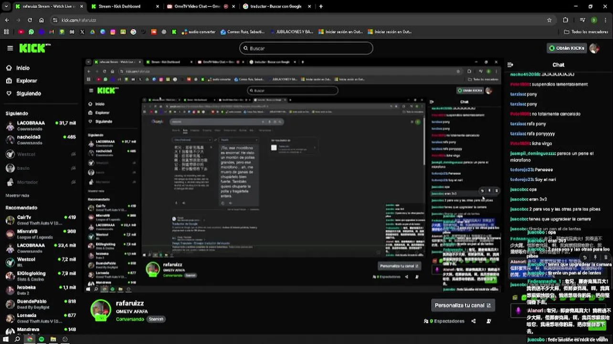613x344 pixels.
Task: Switch to the Stream - Kick Dashboard tab
Action: click(125, 6)
